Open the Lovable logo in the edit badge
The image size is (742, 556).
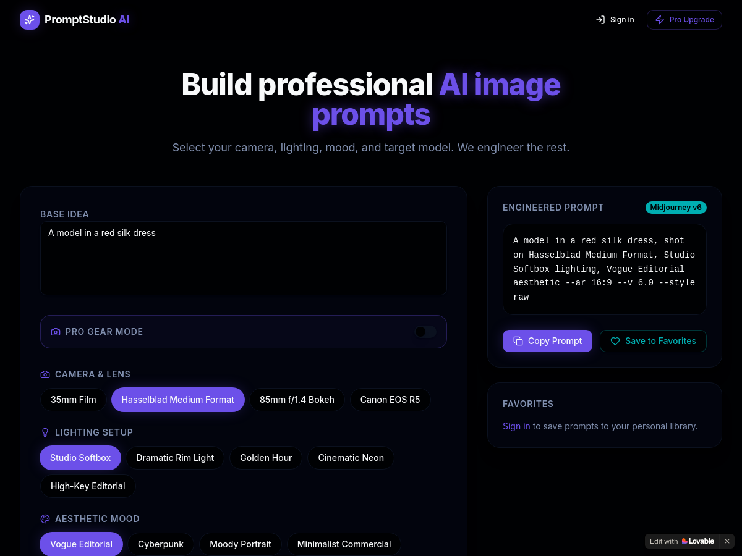tap(697, 541)
